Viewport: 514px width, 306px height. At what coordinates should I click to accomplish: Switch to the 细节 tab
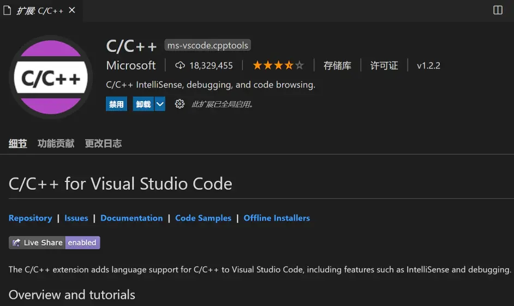(x=17, y=144)
